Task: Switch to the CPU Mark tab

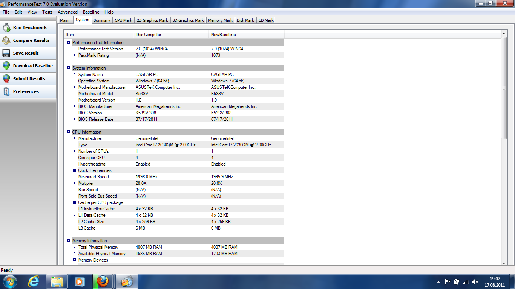Action: (x=124, y=20)
